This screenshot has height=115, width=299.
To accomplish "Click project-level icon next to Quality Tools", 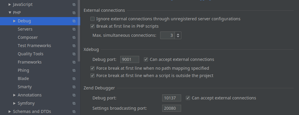I will (74, 54).
